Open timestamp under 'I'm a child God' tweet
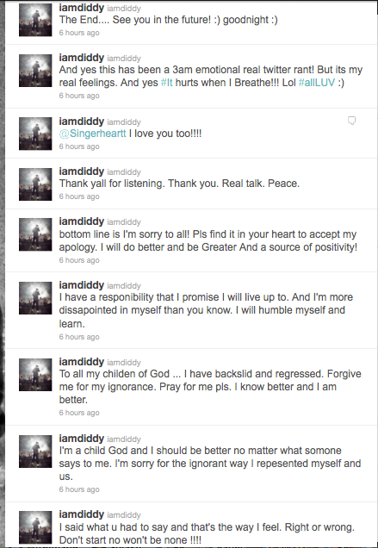 tap(79, 489)
